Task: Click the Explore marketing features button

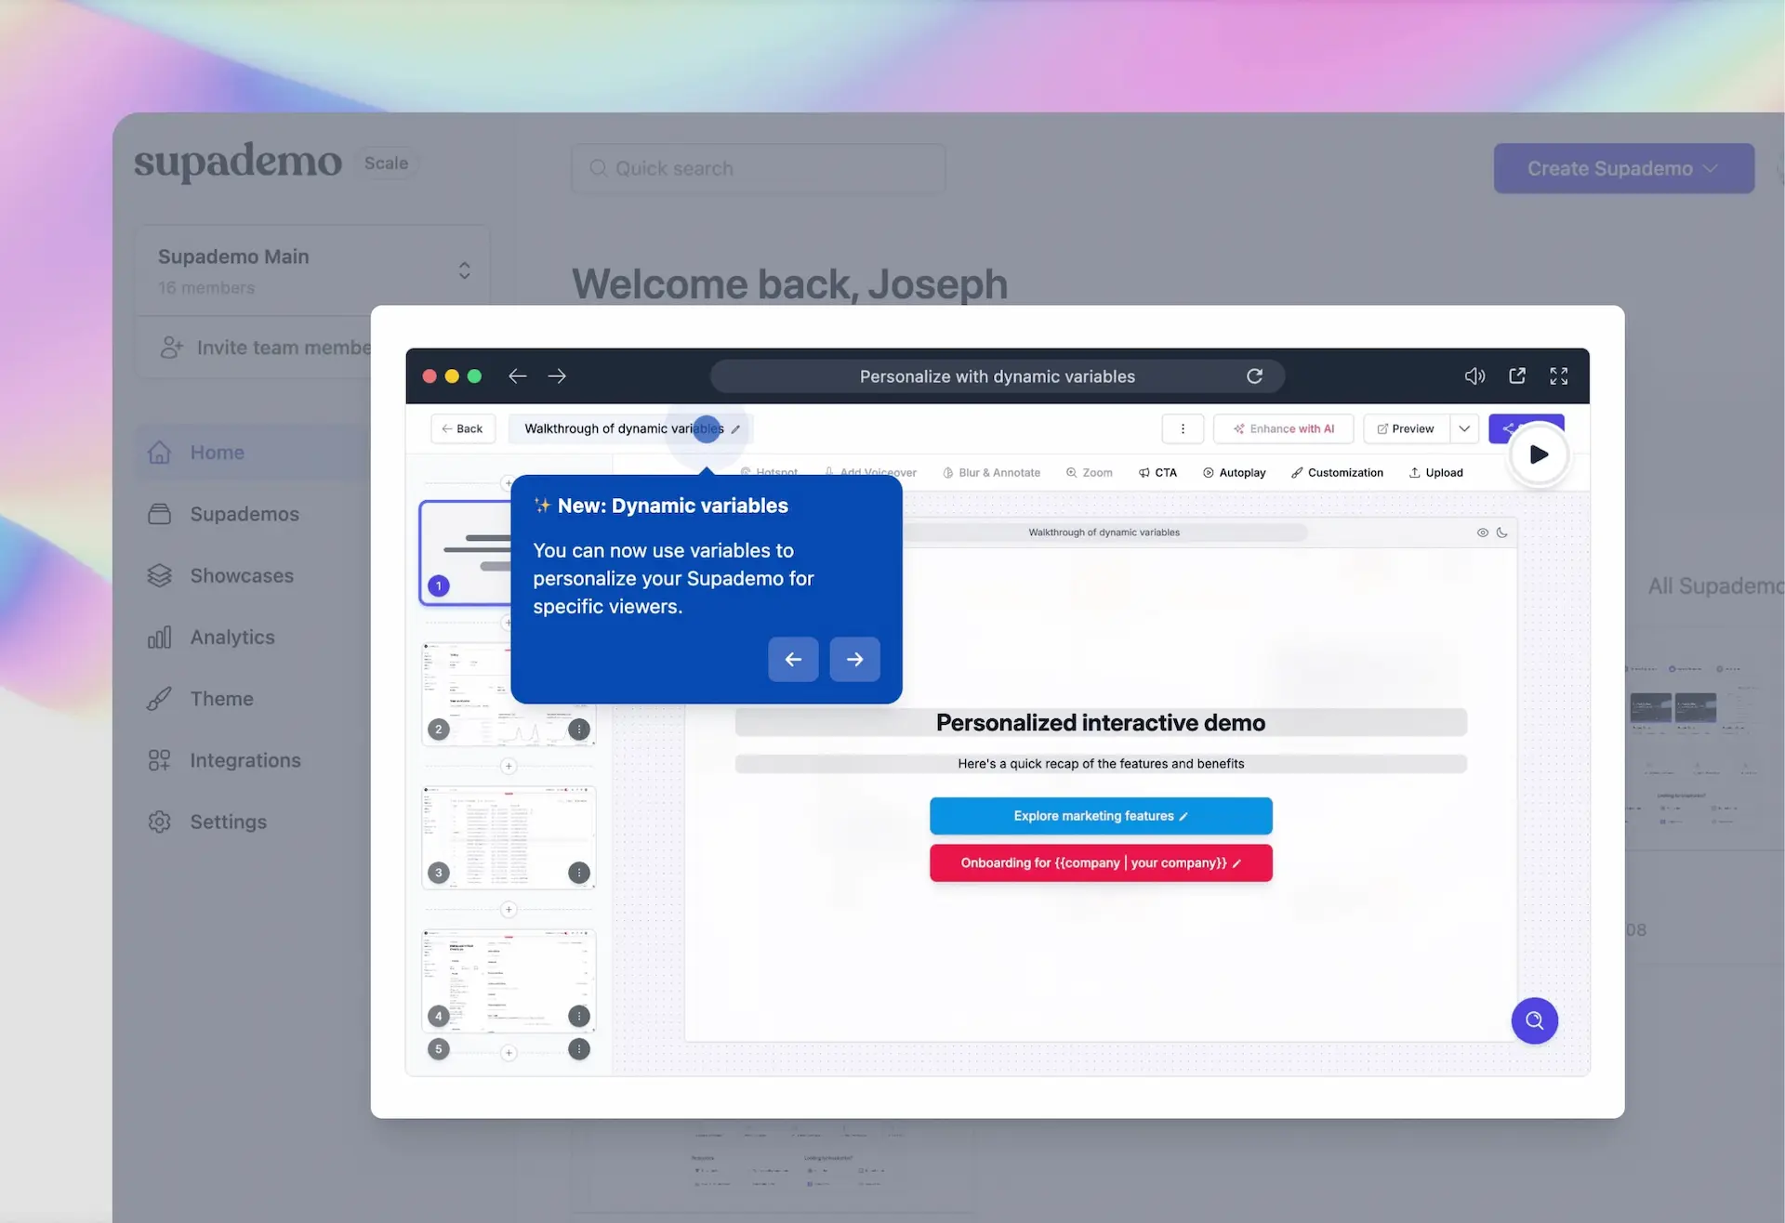Action: (x=1101, y=816)
